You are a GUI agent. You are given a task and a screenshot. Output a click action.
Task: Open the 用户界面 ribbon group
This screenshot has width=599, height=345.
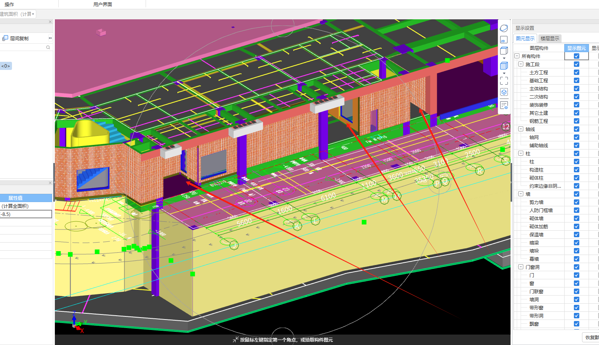[102, 4]
